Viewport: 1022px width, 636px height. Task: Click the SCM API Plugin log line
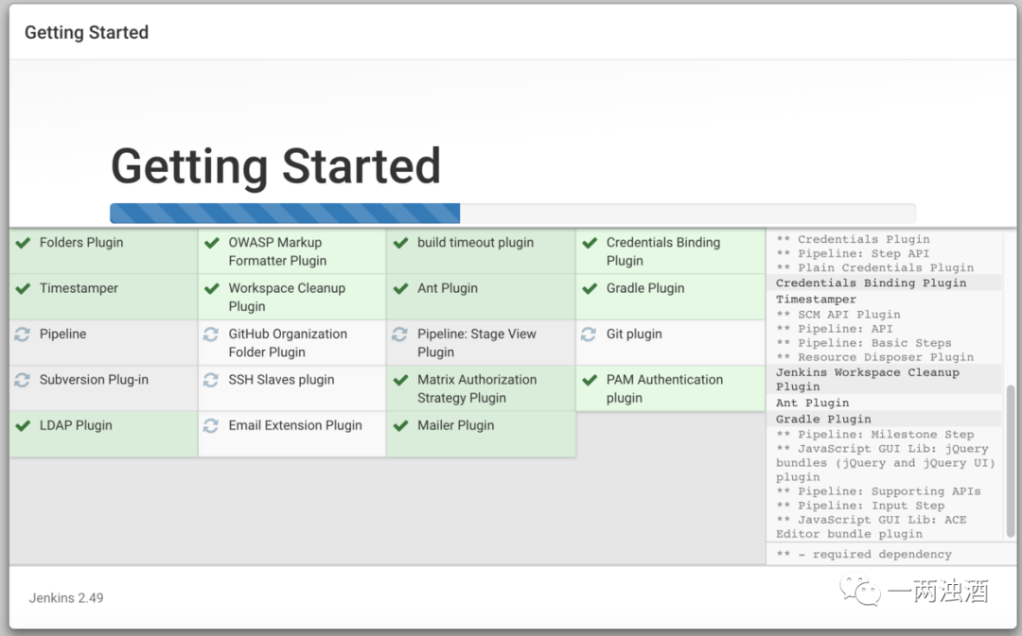pos(838,314)
